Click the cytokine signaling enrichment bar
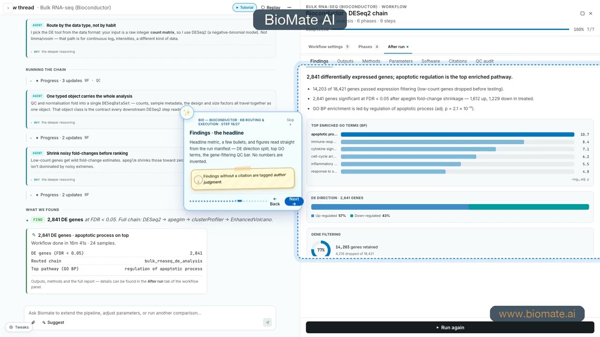This screenshot has width=600, height=337. pos(418,149)
